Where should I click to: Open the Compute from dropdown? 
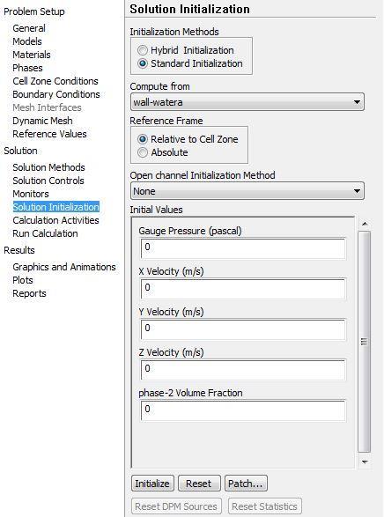click(x=247, y=102)
